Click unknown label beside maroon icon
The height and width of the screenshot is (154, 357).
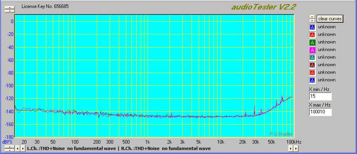[327, 65]
